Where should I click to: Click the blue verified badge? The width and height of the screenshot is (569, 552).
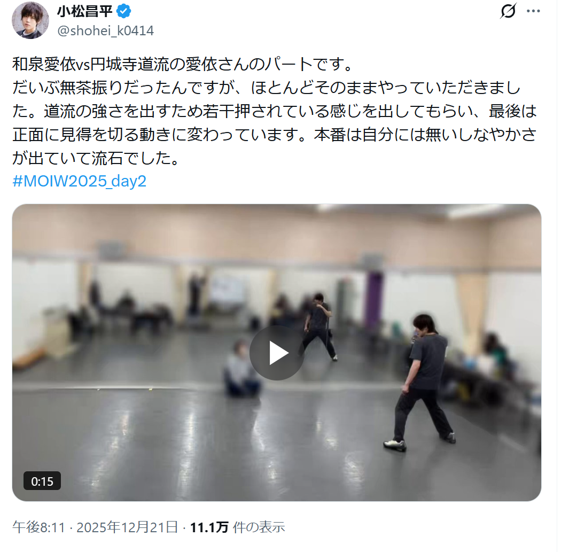124,11
